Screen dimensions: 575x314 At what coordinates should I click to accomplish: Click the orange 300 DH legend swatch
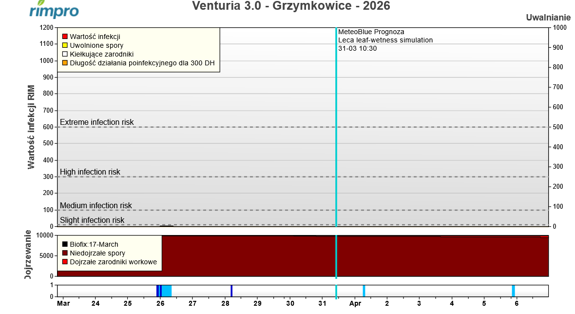tap(64, 63)
